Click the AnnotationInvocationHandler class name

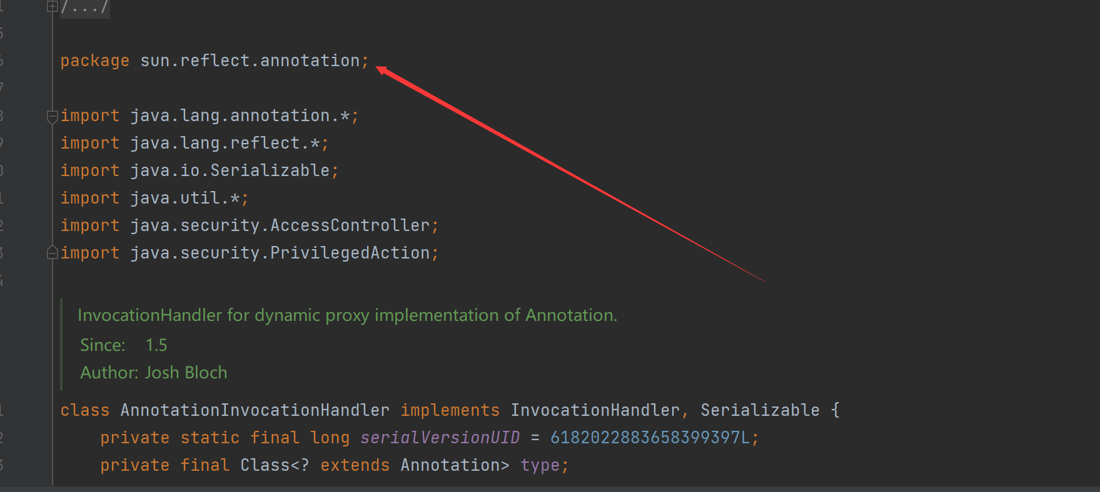coord(255,410)
